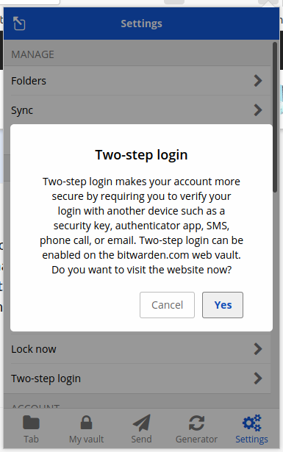Open the Send paper plane icon
283x452 pixels.
(141, 423)
